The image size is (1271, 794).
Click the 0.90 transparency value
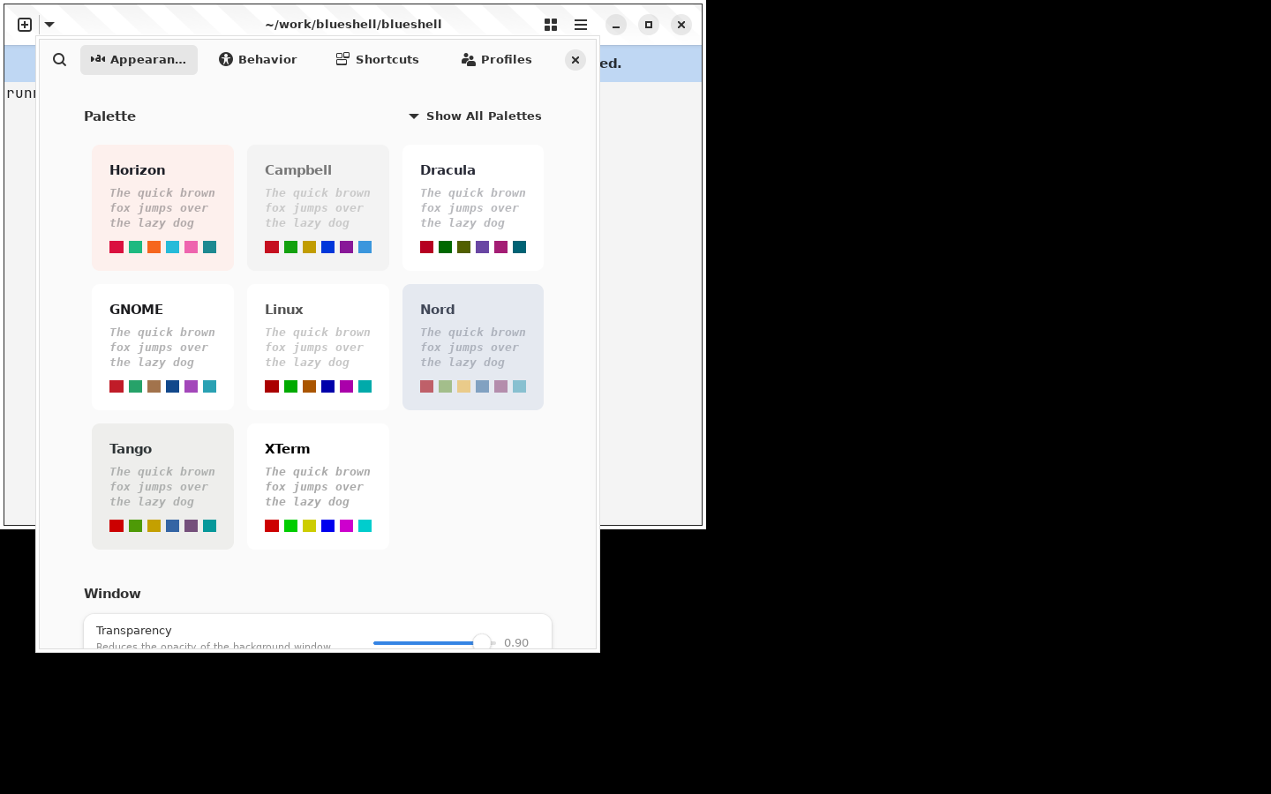coord(516,643)
